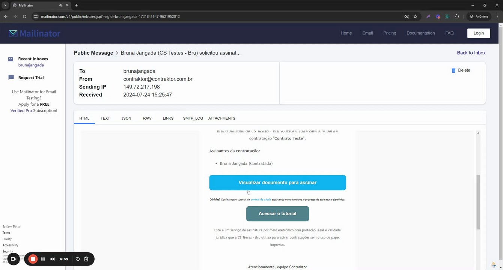The image size is (503, 270).
Task: Click the trash icon next to Delete
Action: point(453,70)
